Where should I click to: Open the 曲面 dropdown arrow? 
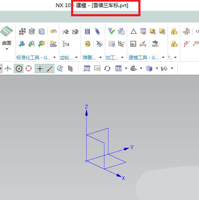7,49
